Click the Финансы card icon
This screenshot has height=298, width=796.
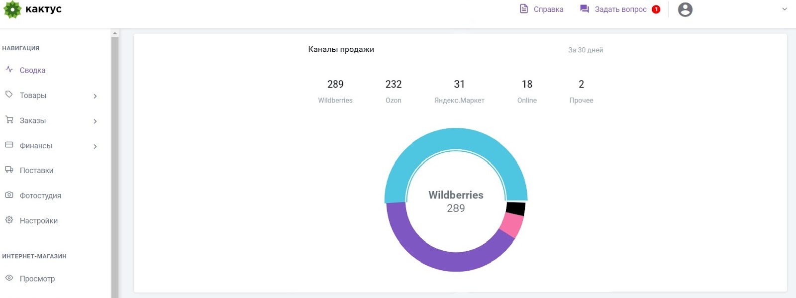pyautogui.click(x=9, y=145)
